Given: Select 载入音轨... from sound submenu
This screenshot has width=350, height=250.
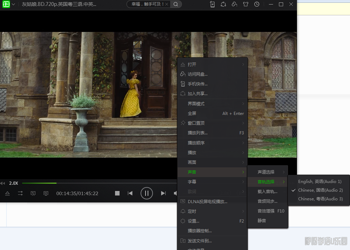Looking at the screenshot, I should tap(268, 192).
